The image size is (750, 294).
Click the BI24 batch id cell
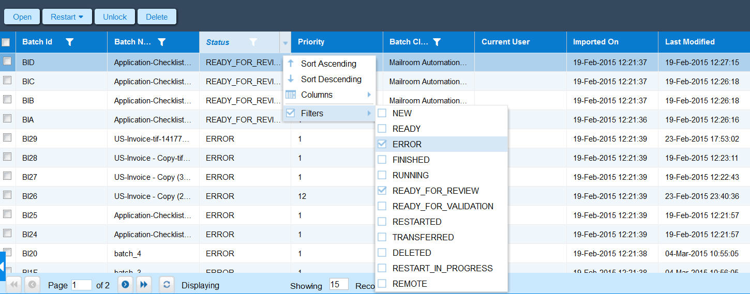point(62,234)
